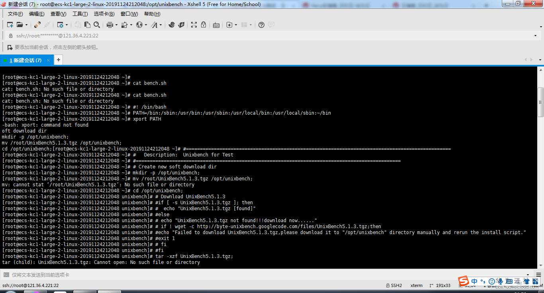Image resolution: width=544 pixels, height=293 pixels.
Task: Open compose bar dropdown arrow
Action: [x=528, y=275]
